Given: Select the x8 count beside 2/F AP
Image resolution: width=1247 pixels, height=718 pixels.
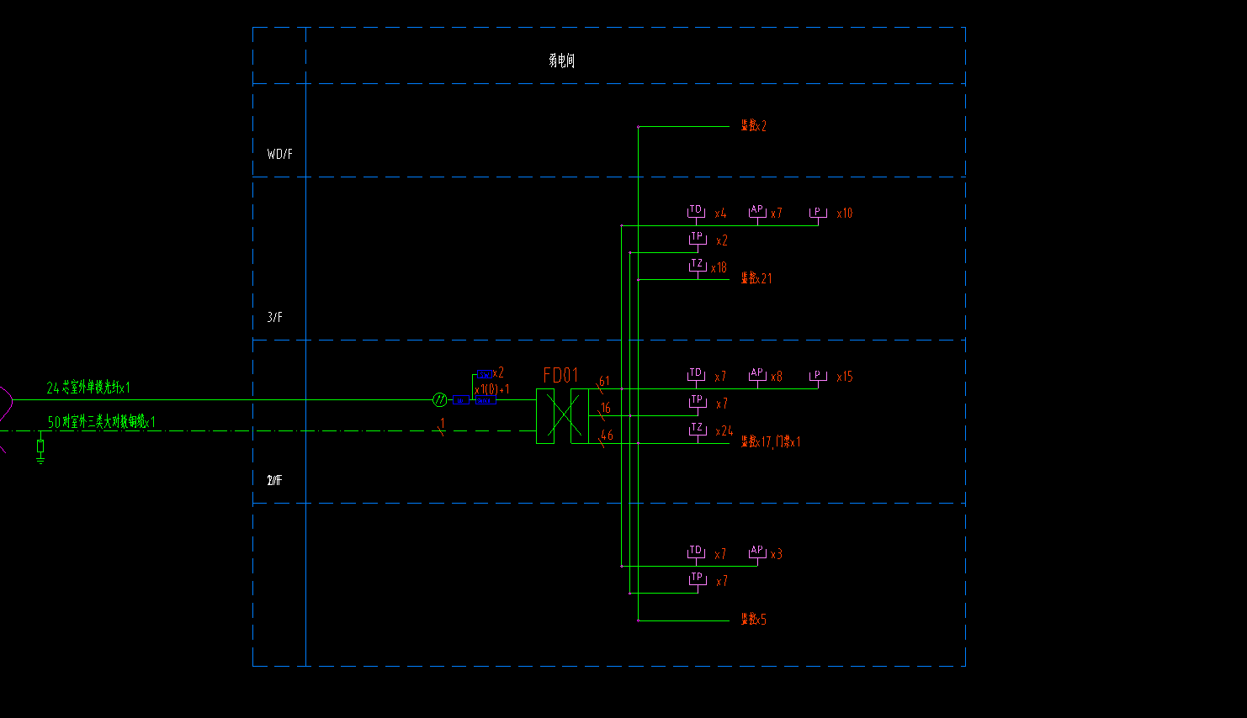Looking at the screenshot, I should (776, 377).
